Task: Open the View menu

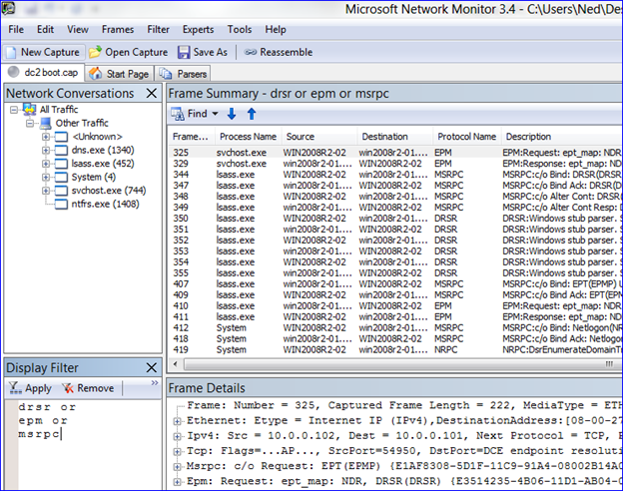Action: point(78,29)
